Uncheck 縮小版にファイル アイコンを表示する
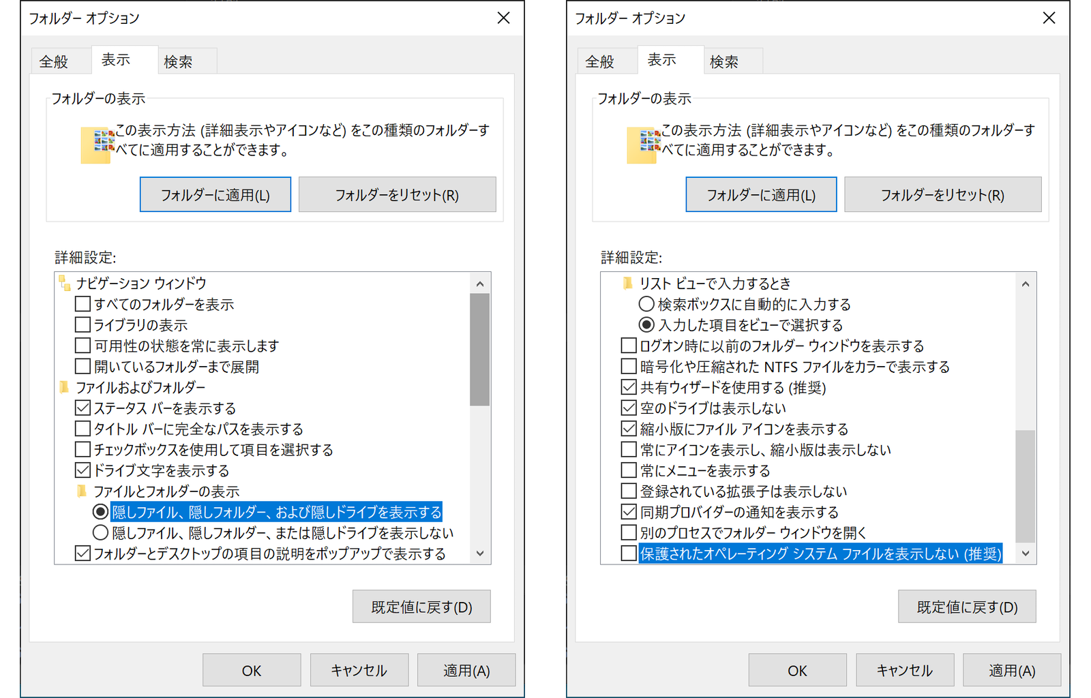The image size is (1091, 698). click(x=629, y=429)
